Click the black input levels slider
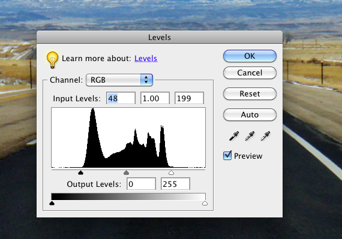This screenshot has height=239, width=342. coord(81,173)
